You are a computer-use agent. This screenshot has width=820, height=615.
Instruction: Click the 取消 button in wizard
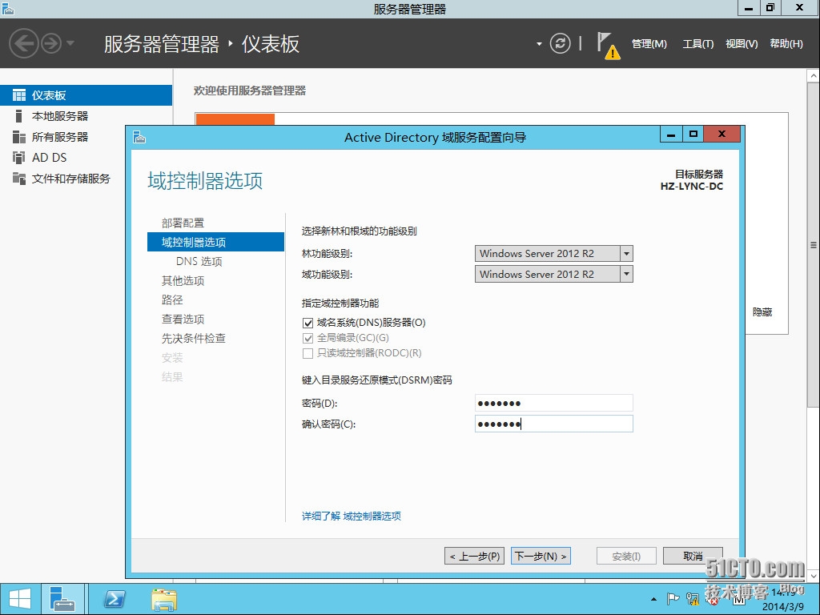tap(693, 556)
